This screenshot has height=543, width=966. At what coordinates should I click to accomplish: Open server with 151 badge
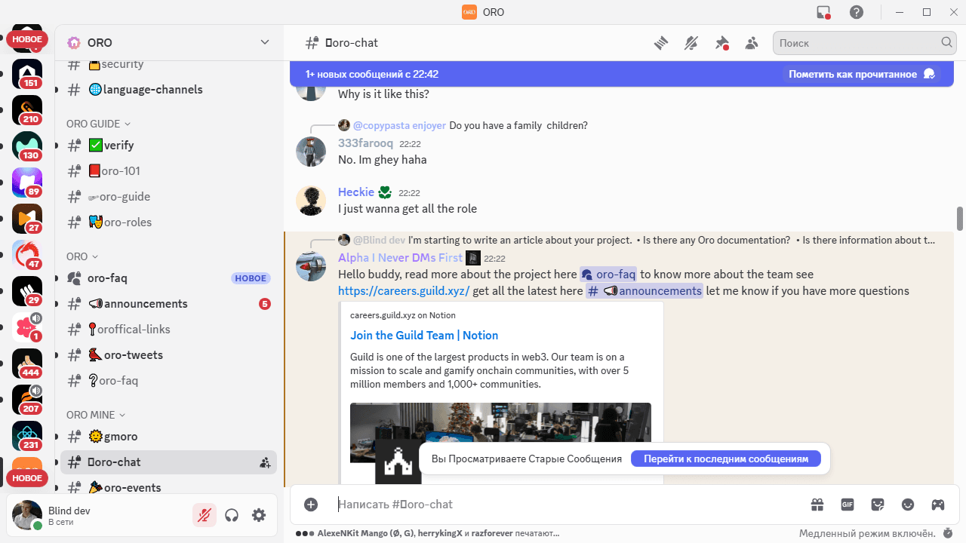27,74
